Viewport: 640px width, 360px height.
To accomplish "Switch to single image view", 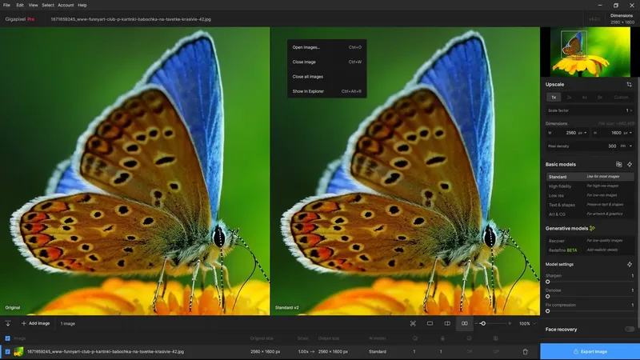I will [x=430, y=323].
